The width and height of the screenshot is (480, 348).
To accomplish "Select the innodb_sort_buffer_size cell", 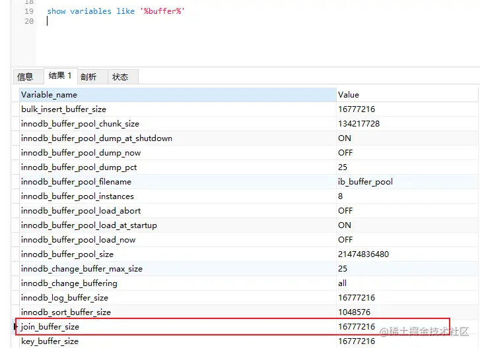I will click(178, 312).
